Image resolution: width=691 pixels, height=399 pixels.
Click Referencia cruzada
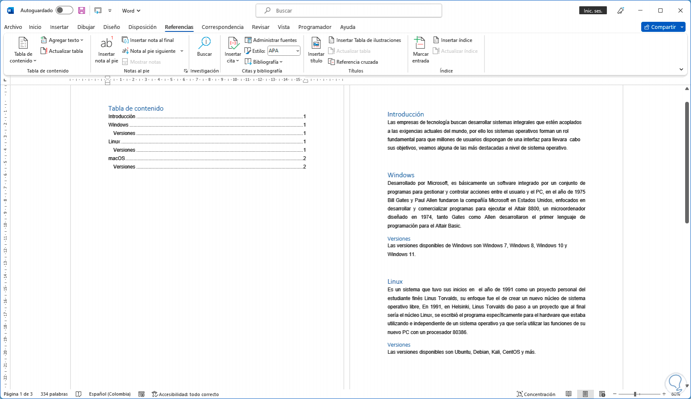(x=353, y=62)
